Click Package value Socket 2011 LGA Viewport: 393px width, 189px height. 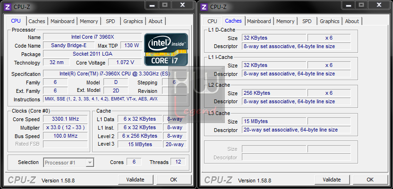tap(93, 54)
